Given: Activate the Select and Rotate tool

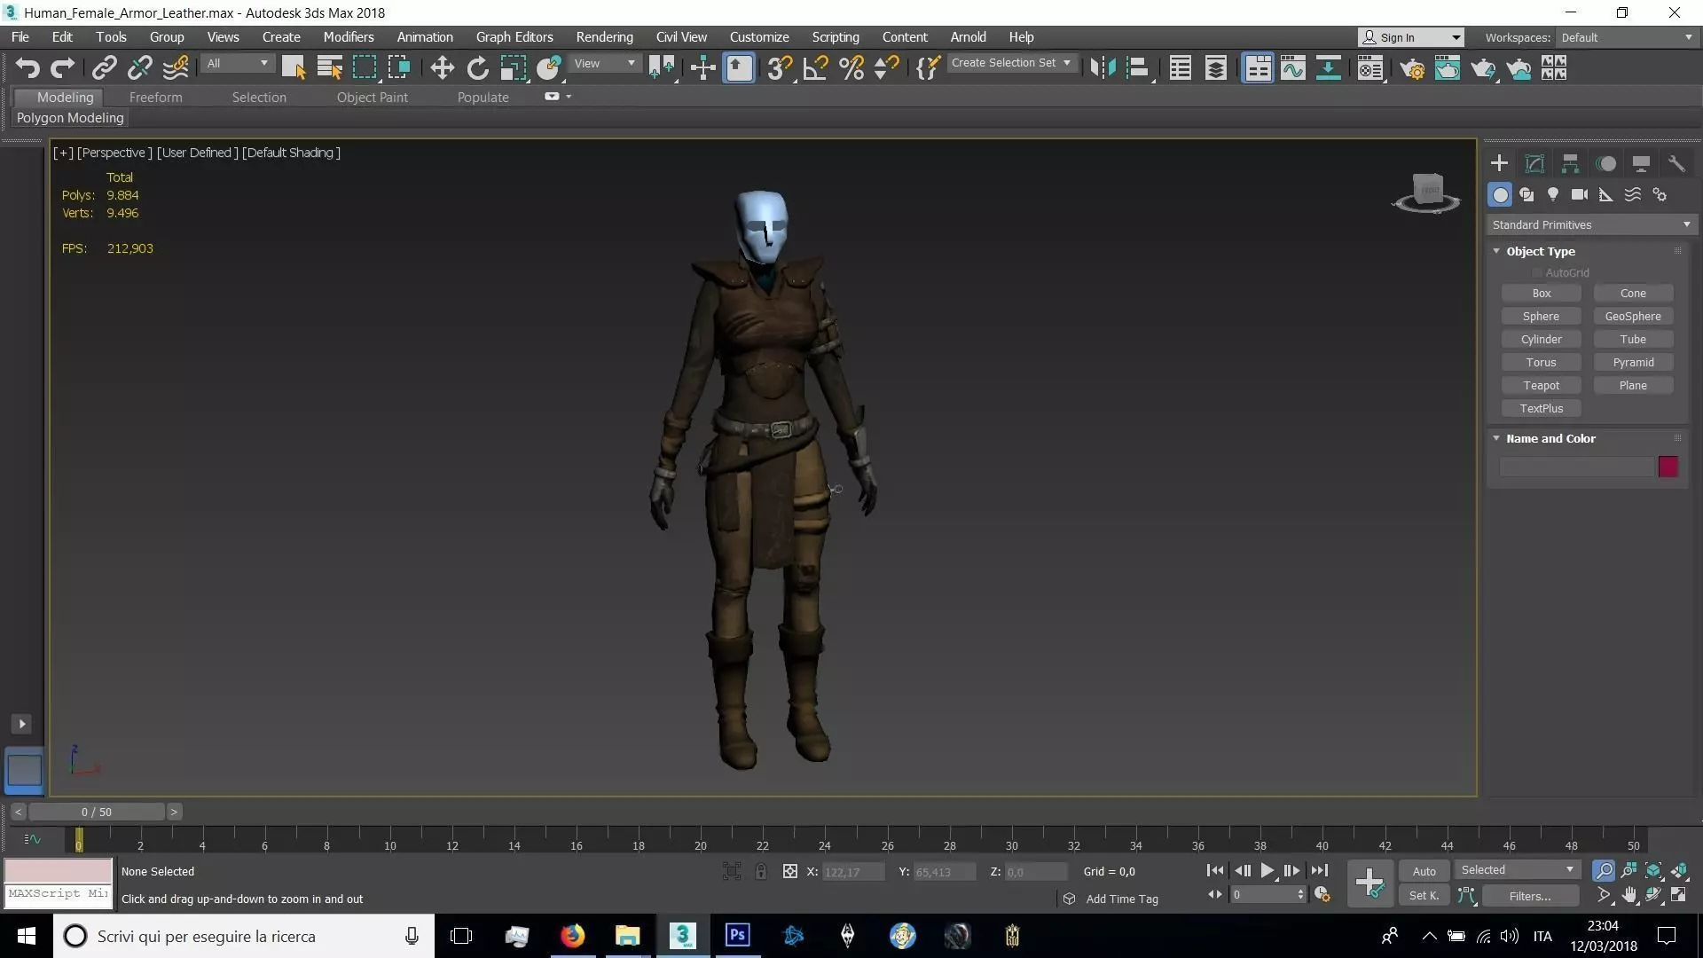Looking at the screenshot, I should (x=477, y=67).
